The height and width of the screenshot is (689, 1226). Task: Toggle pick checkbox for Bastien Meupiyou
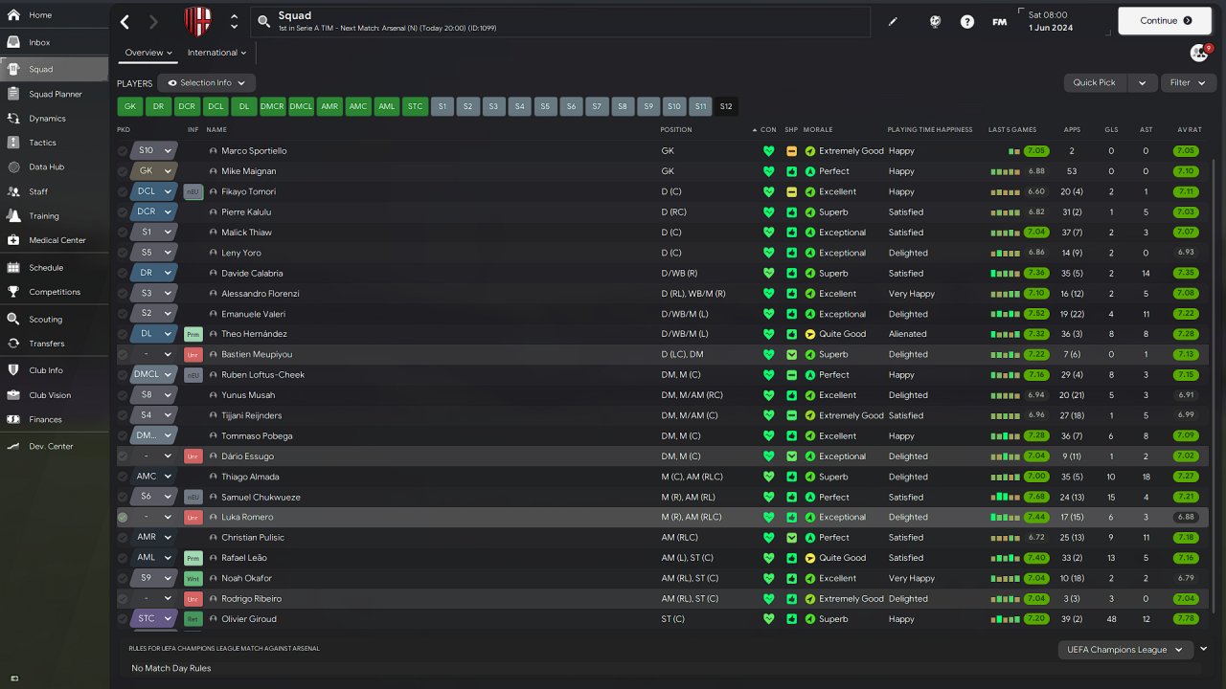(x=123, y=355)
